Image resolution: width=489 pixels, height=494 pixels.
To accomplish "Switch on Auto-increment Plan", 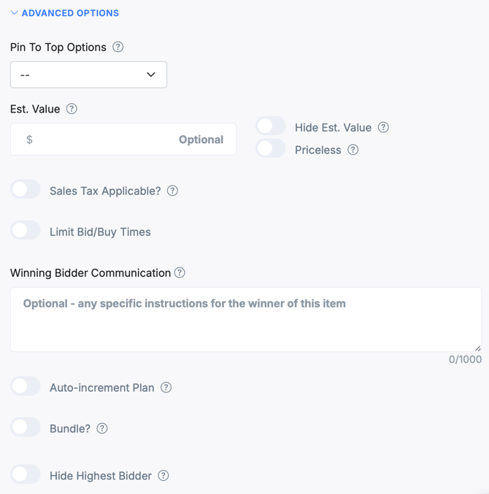I will [x=26, y=386].
